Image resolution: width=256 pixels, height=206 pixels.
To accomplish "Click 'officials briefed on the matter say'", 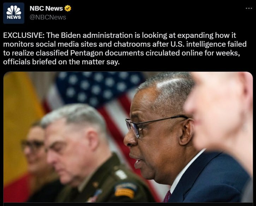I will [61, 62].
